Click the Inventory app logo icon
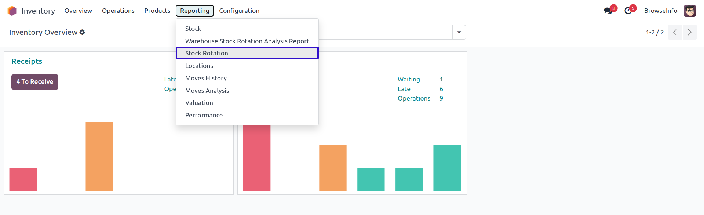Screen dimensions: 704x215 [12, 11]
